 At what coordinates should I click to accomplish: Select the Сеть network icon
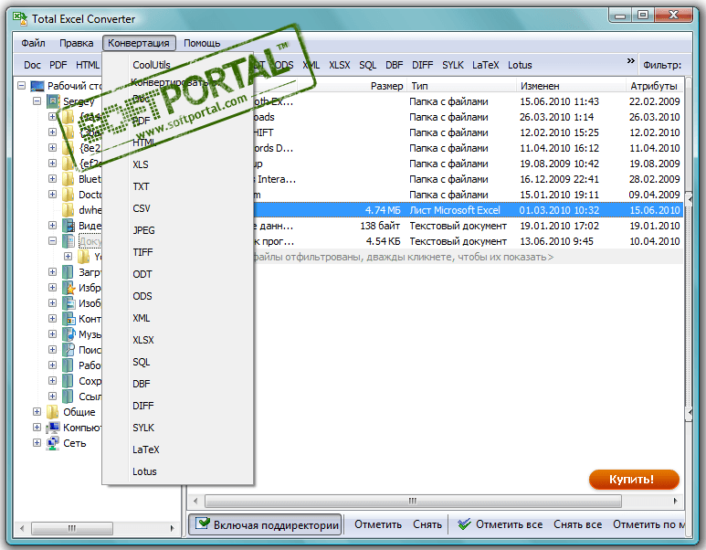pos(53,443)
